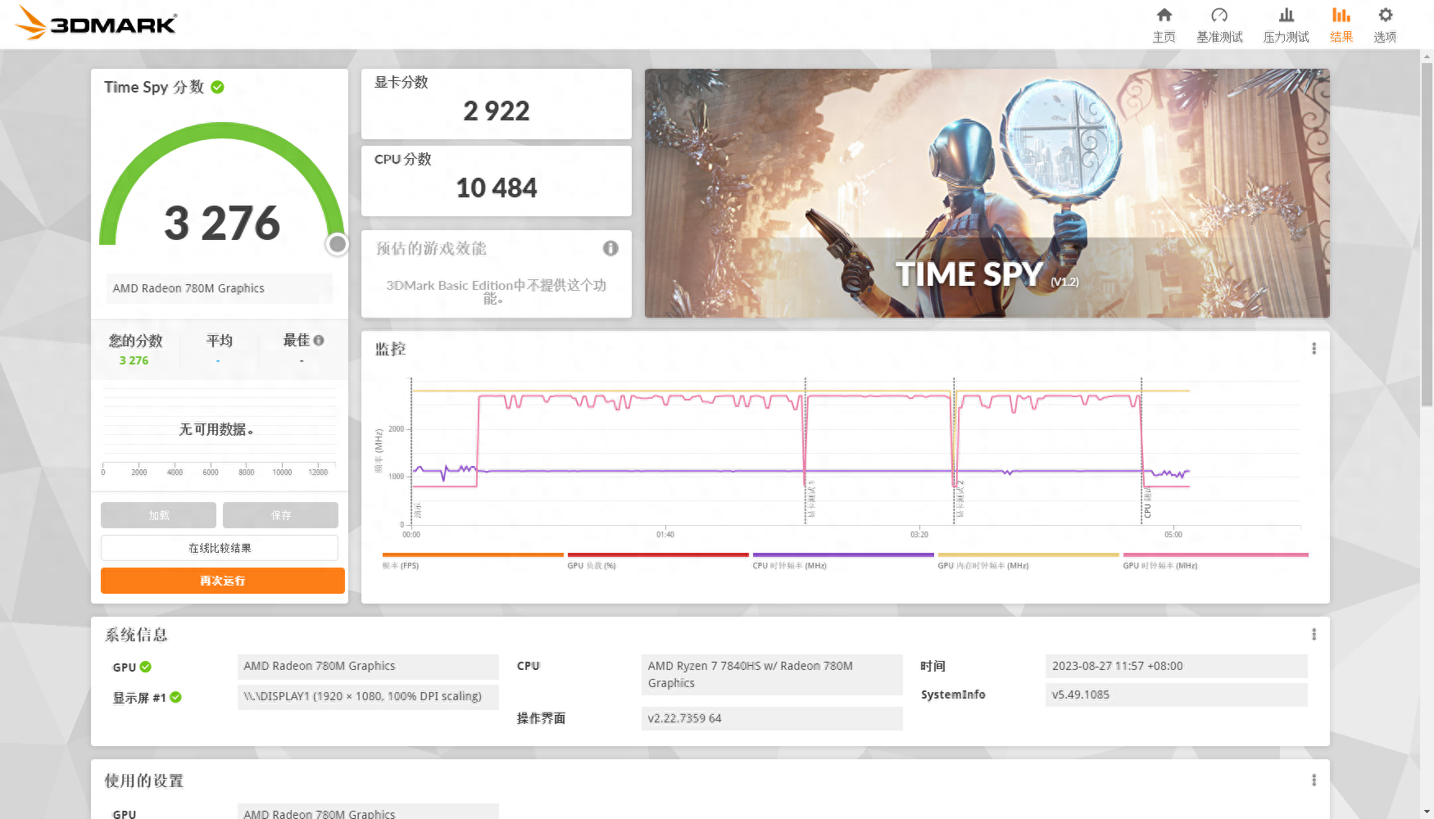
Task: Click the Time Spy banner image
Action: [x=987, y=193]
